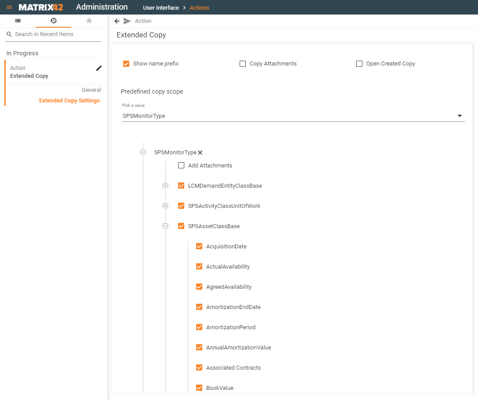Screen dimensions: 478x400
Task: Go back with the arrow icon
Action: [x=117, y=21]
